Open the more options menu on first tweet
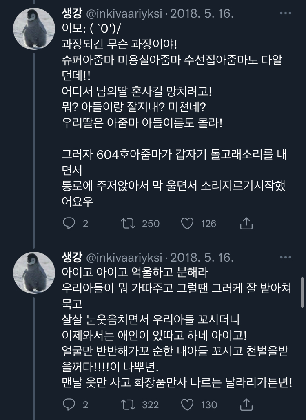The height and width of the screenshot is (420, 306). (286, 13)
